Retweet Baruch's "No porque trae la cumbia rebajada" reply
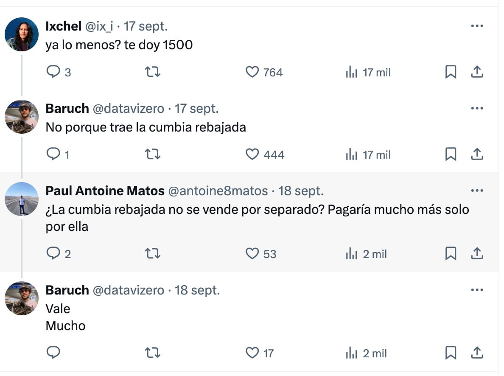Screen dimensions: 504x376 click(152, 154)
